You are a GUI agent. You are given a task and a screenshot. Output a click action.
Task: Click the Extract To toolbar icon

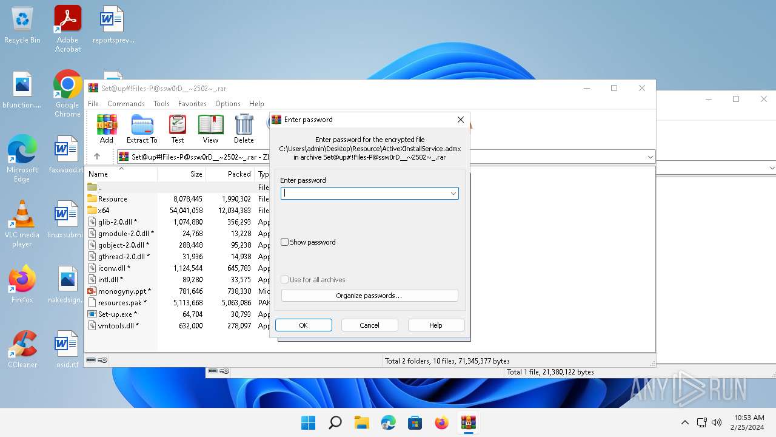pyautogui.click(x=142, y=129)
